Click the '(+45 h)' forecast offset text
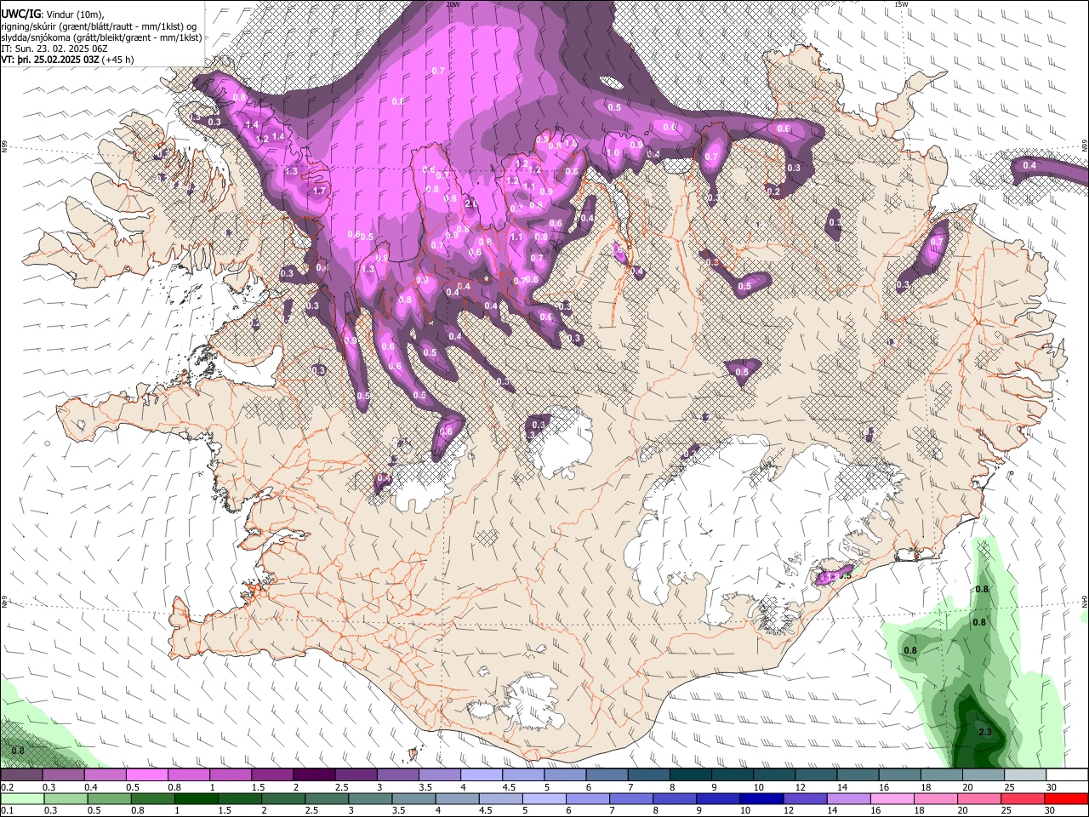The width and height of the screenshot is (1089, 817). (117, 60)
